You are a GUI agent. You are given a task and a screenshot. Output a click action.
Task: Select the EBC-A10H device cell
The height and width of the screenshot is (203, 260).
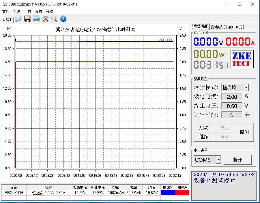pos(14,193)
